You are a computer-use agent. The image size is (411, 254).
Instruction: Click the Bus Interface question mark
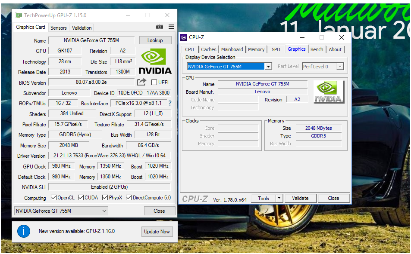[170, 103]
